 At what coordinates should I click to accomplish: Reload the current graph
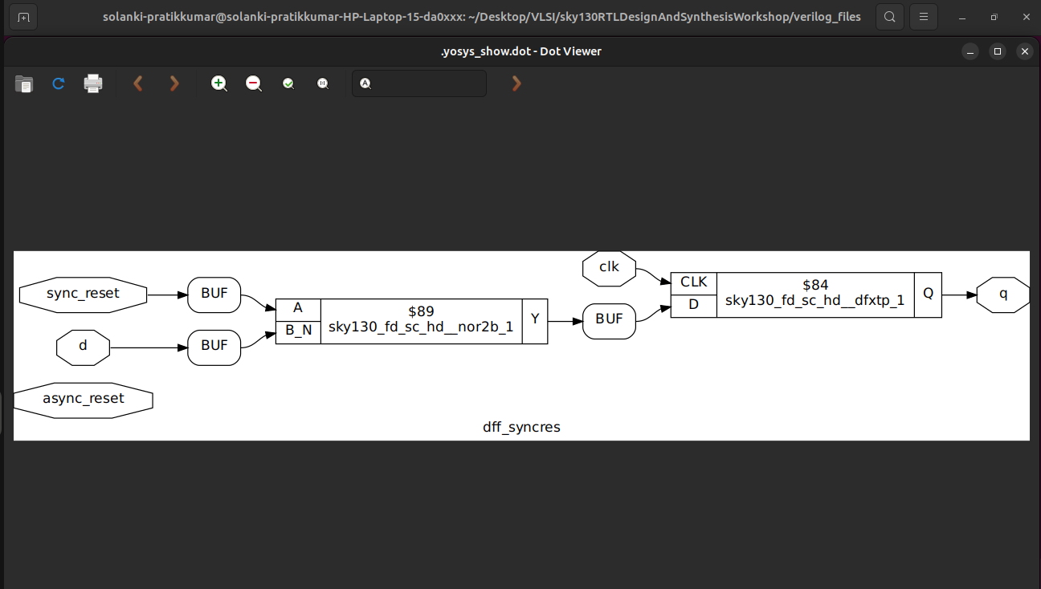point(58,83)
